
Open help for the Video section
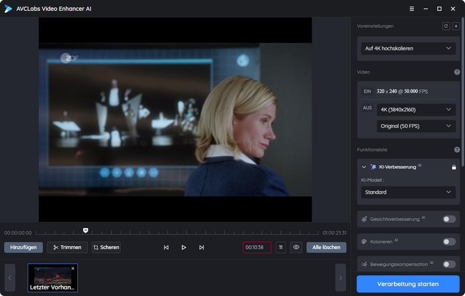[x=457, y=72]
